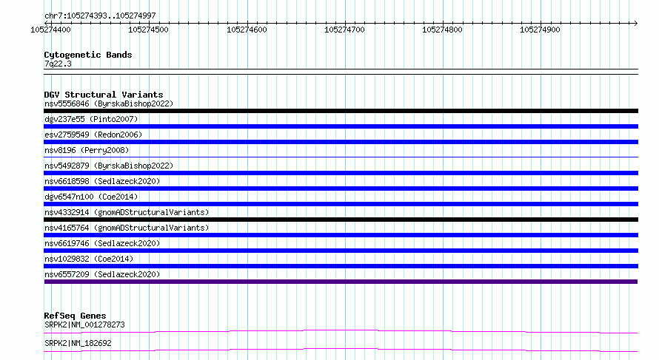Screen dimensions: 659x360
Task: Open variant dgv6547n100 (Coe2014) label
Action: pyautogui.click(x=91, y=197)
